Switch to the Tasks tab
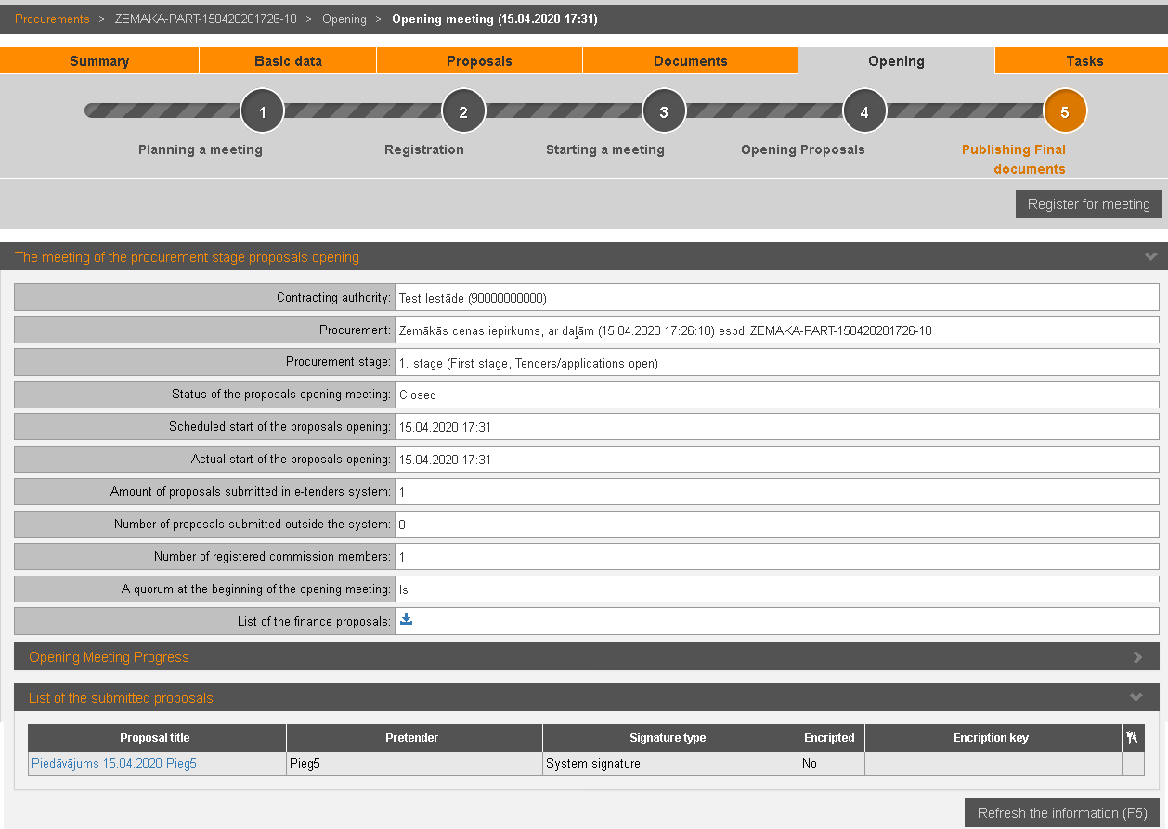Viewport: 1168px width, 829px height. 1084,61
